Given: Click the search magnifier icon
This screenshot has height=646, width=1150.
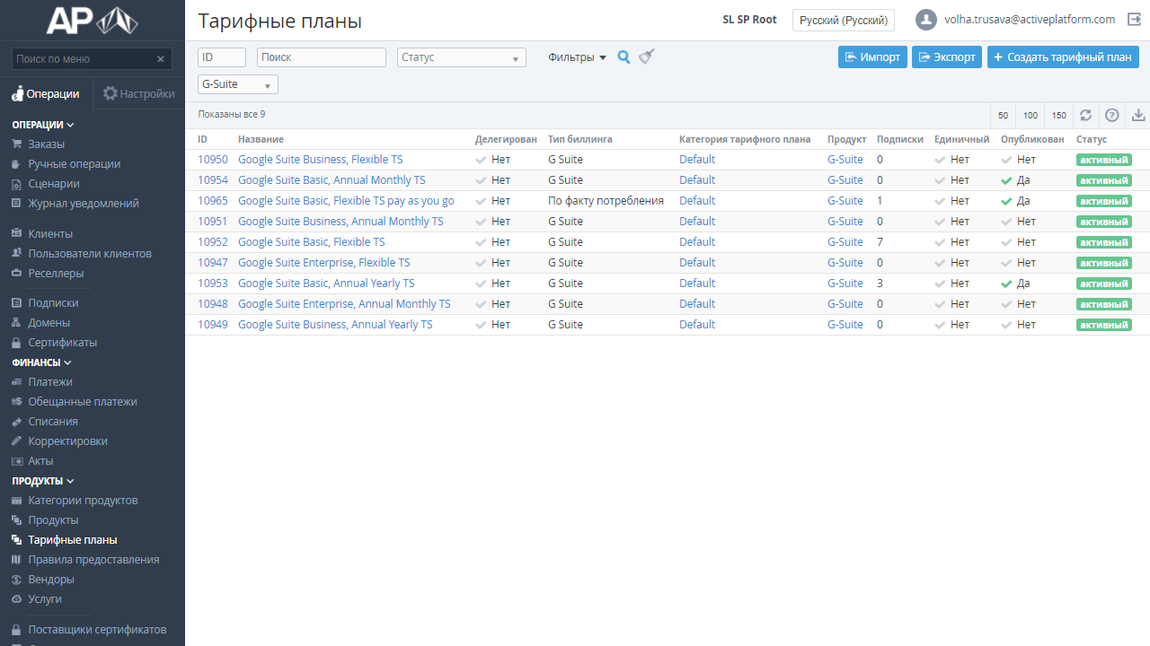Looking at the screenshot, I should pyautogui.click(x=624, y=57).
